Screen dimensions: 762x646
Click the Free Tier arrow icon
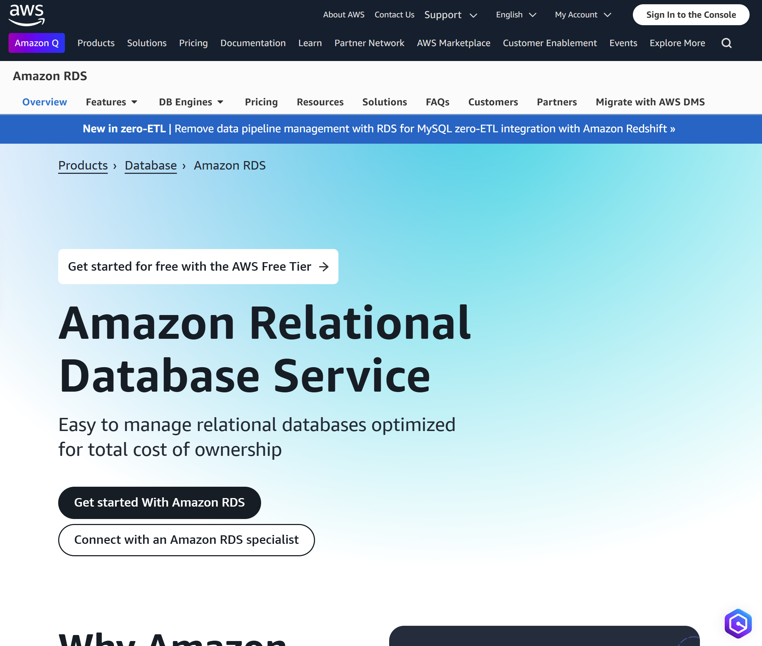tap(324, 267)
